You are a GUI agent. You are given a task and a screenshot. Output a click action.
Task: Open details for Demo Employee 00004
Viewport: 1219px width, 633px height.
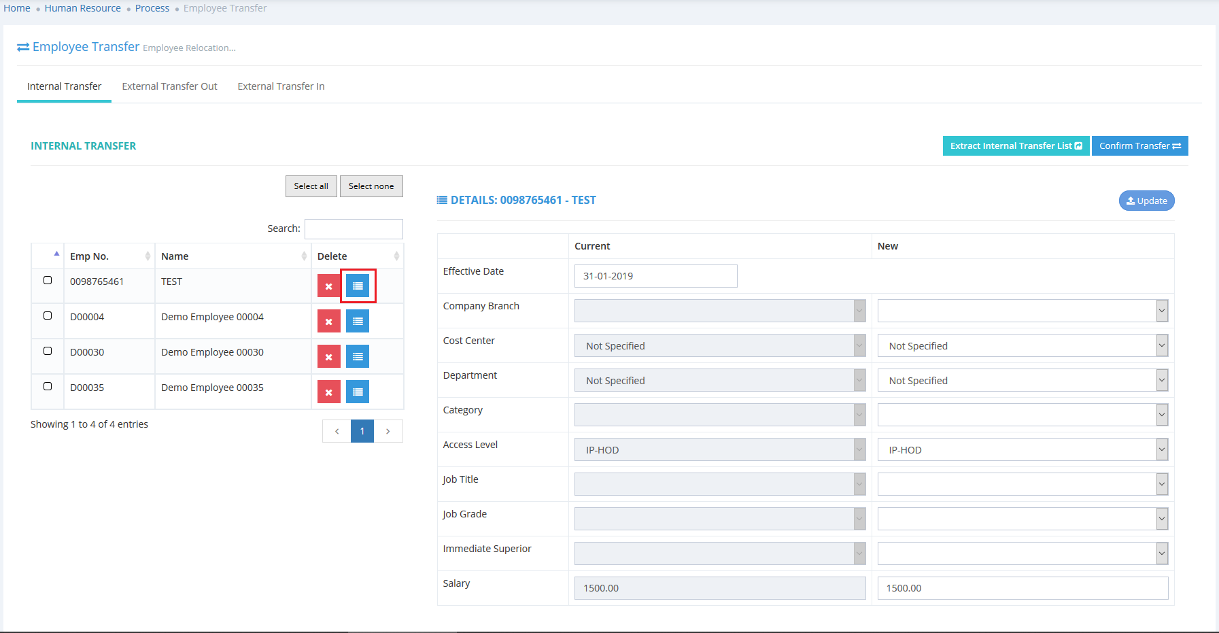(358, 322)
